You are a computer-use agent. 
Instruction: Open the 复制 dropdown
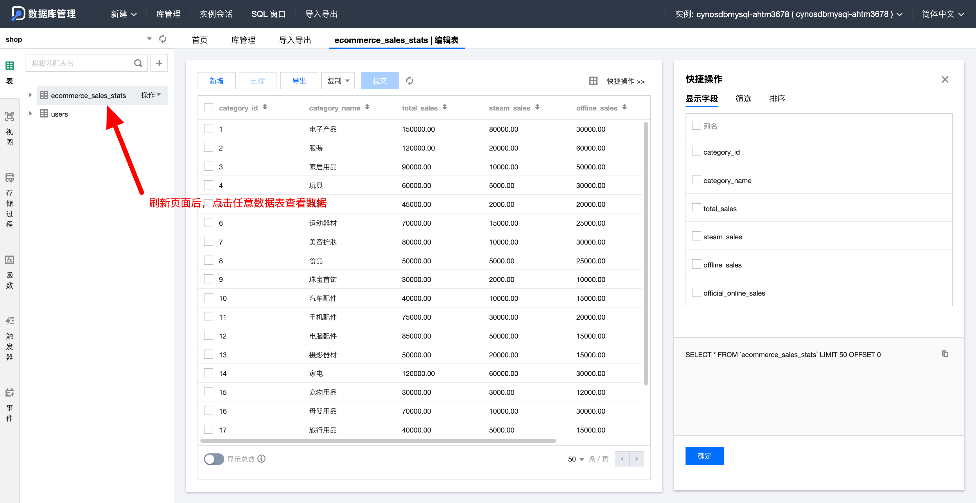[x=338, y=81]
